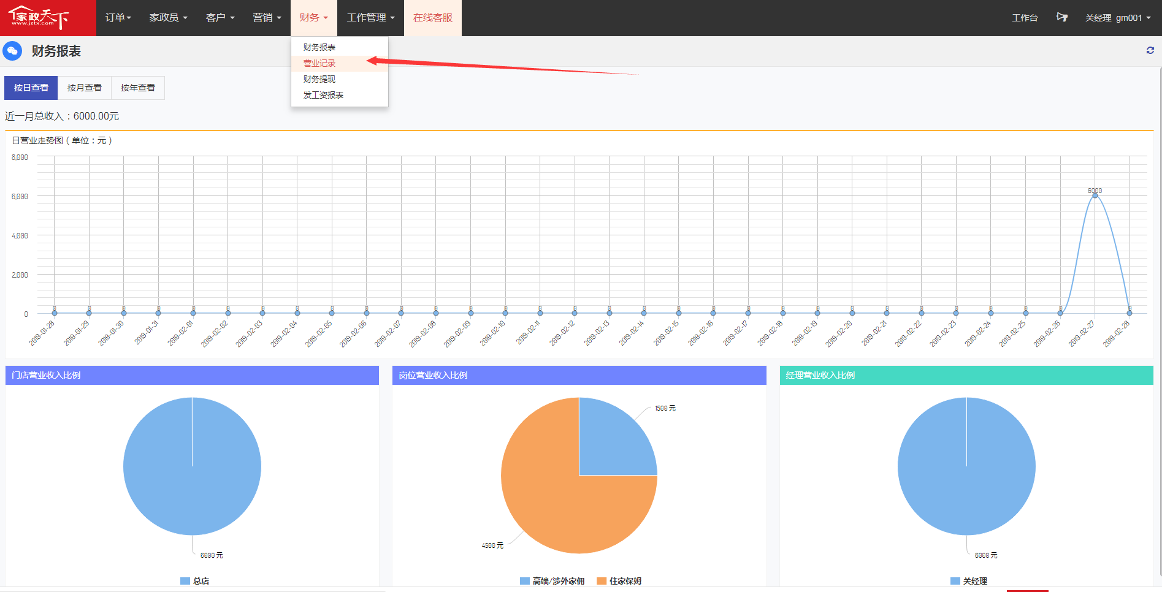Open the 关经理 gm001 user dropdown
Image resolution: width=1162 pixels, height=592 pixels.
1118,18
